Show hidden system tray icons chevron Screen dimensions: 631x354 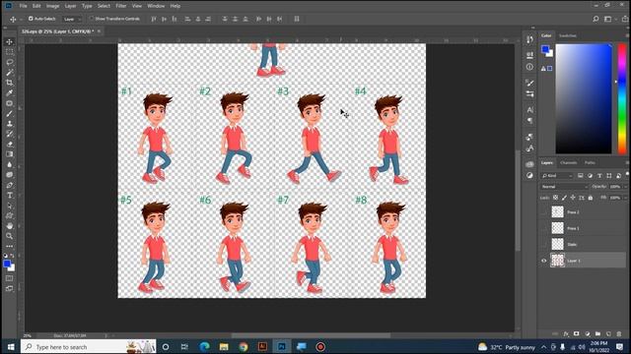point(543,347)
